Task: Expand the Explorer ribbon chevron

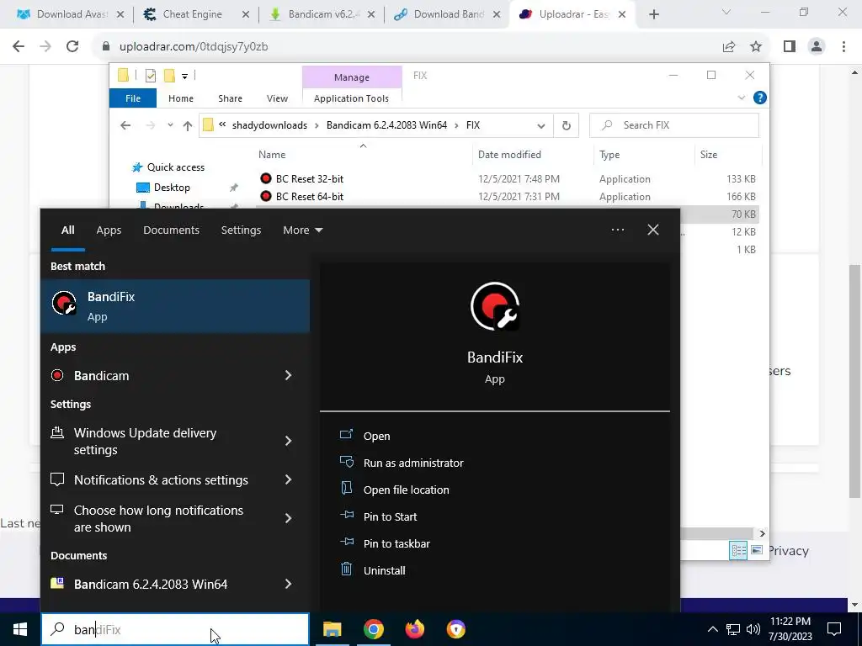Action: point(741,98)
